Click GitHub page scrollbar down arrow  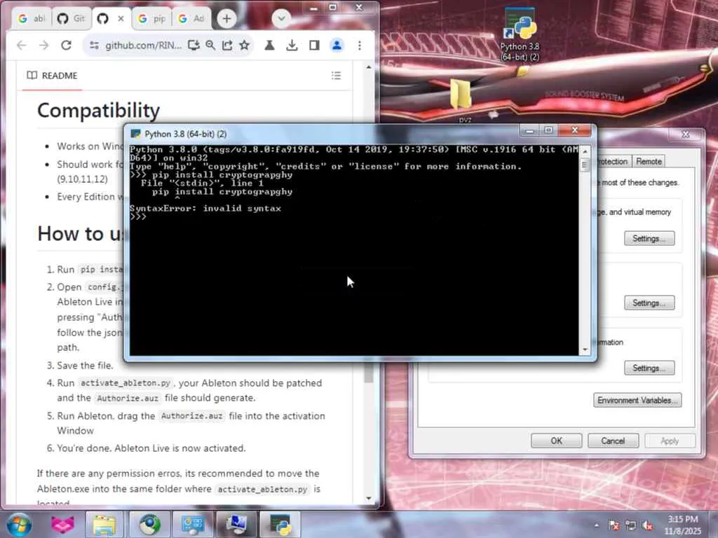tap(369, 498)
